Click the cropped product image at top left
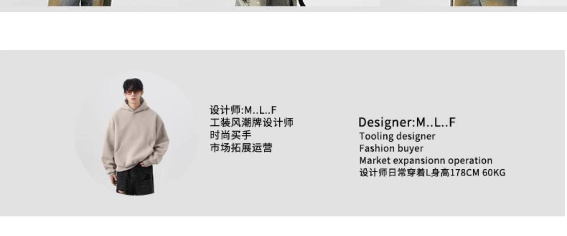The height and width of the screenshot is (236, 567). 79,3
